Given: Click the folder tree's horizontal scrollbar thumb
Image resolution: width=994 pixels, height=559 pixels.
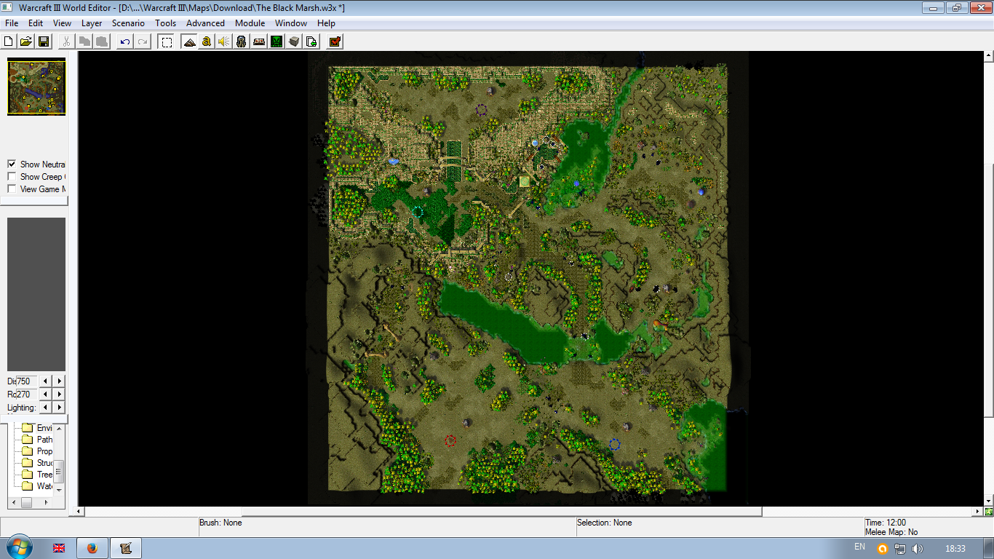Looking at the screenshot, I should click(x=26, y=502).
